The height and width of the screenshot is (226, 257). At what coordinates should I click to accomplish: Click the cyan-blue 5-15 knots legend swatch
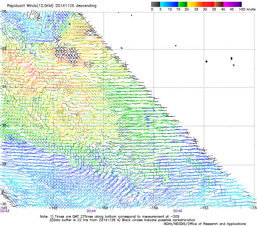pos(169,4)
